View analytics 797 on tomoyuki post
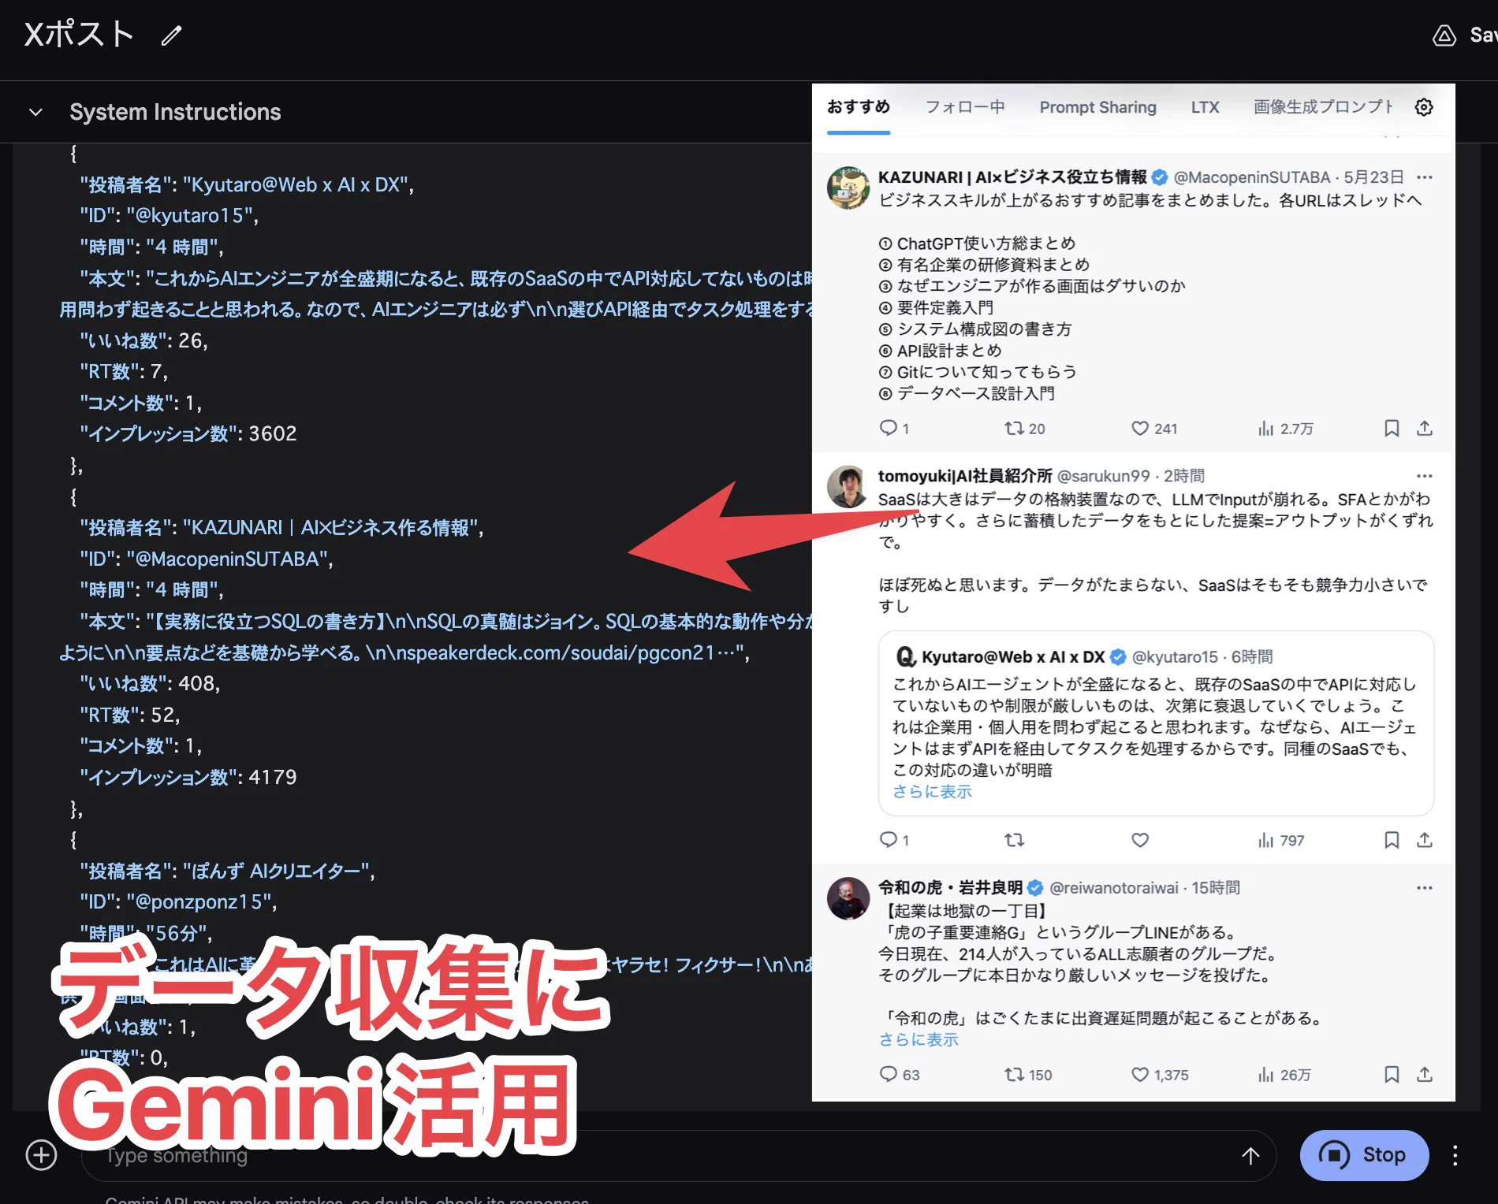The image size is (1498, 1204). (x=1281, y=841)
